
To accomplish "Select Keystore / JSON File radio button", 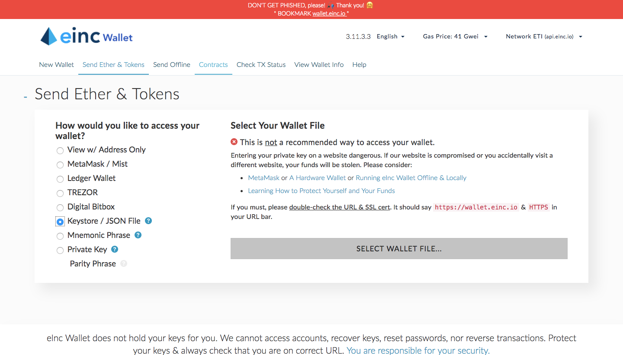I will pyautogui.click(x=60, y=222).
